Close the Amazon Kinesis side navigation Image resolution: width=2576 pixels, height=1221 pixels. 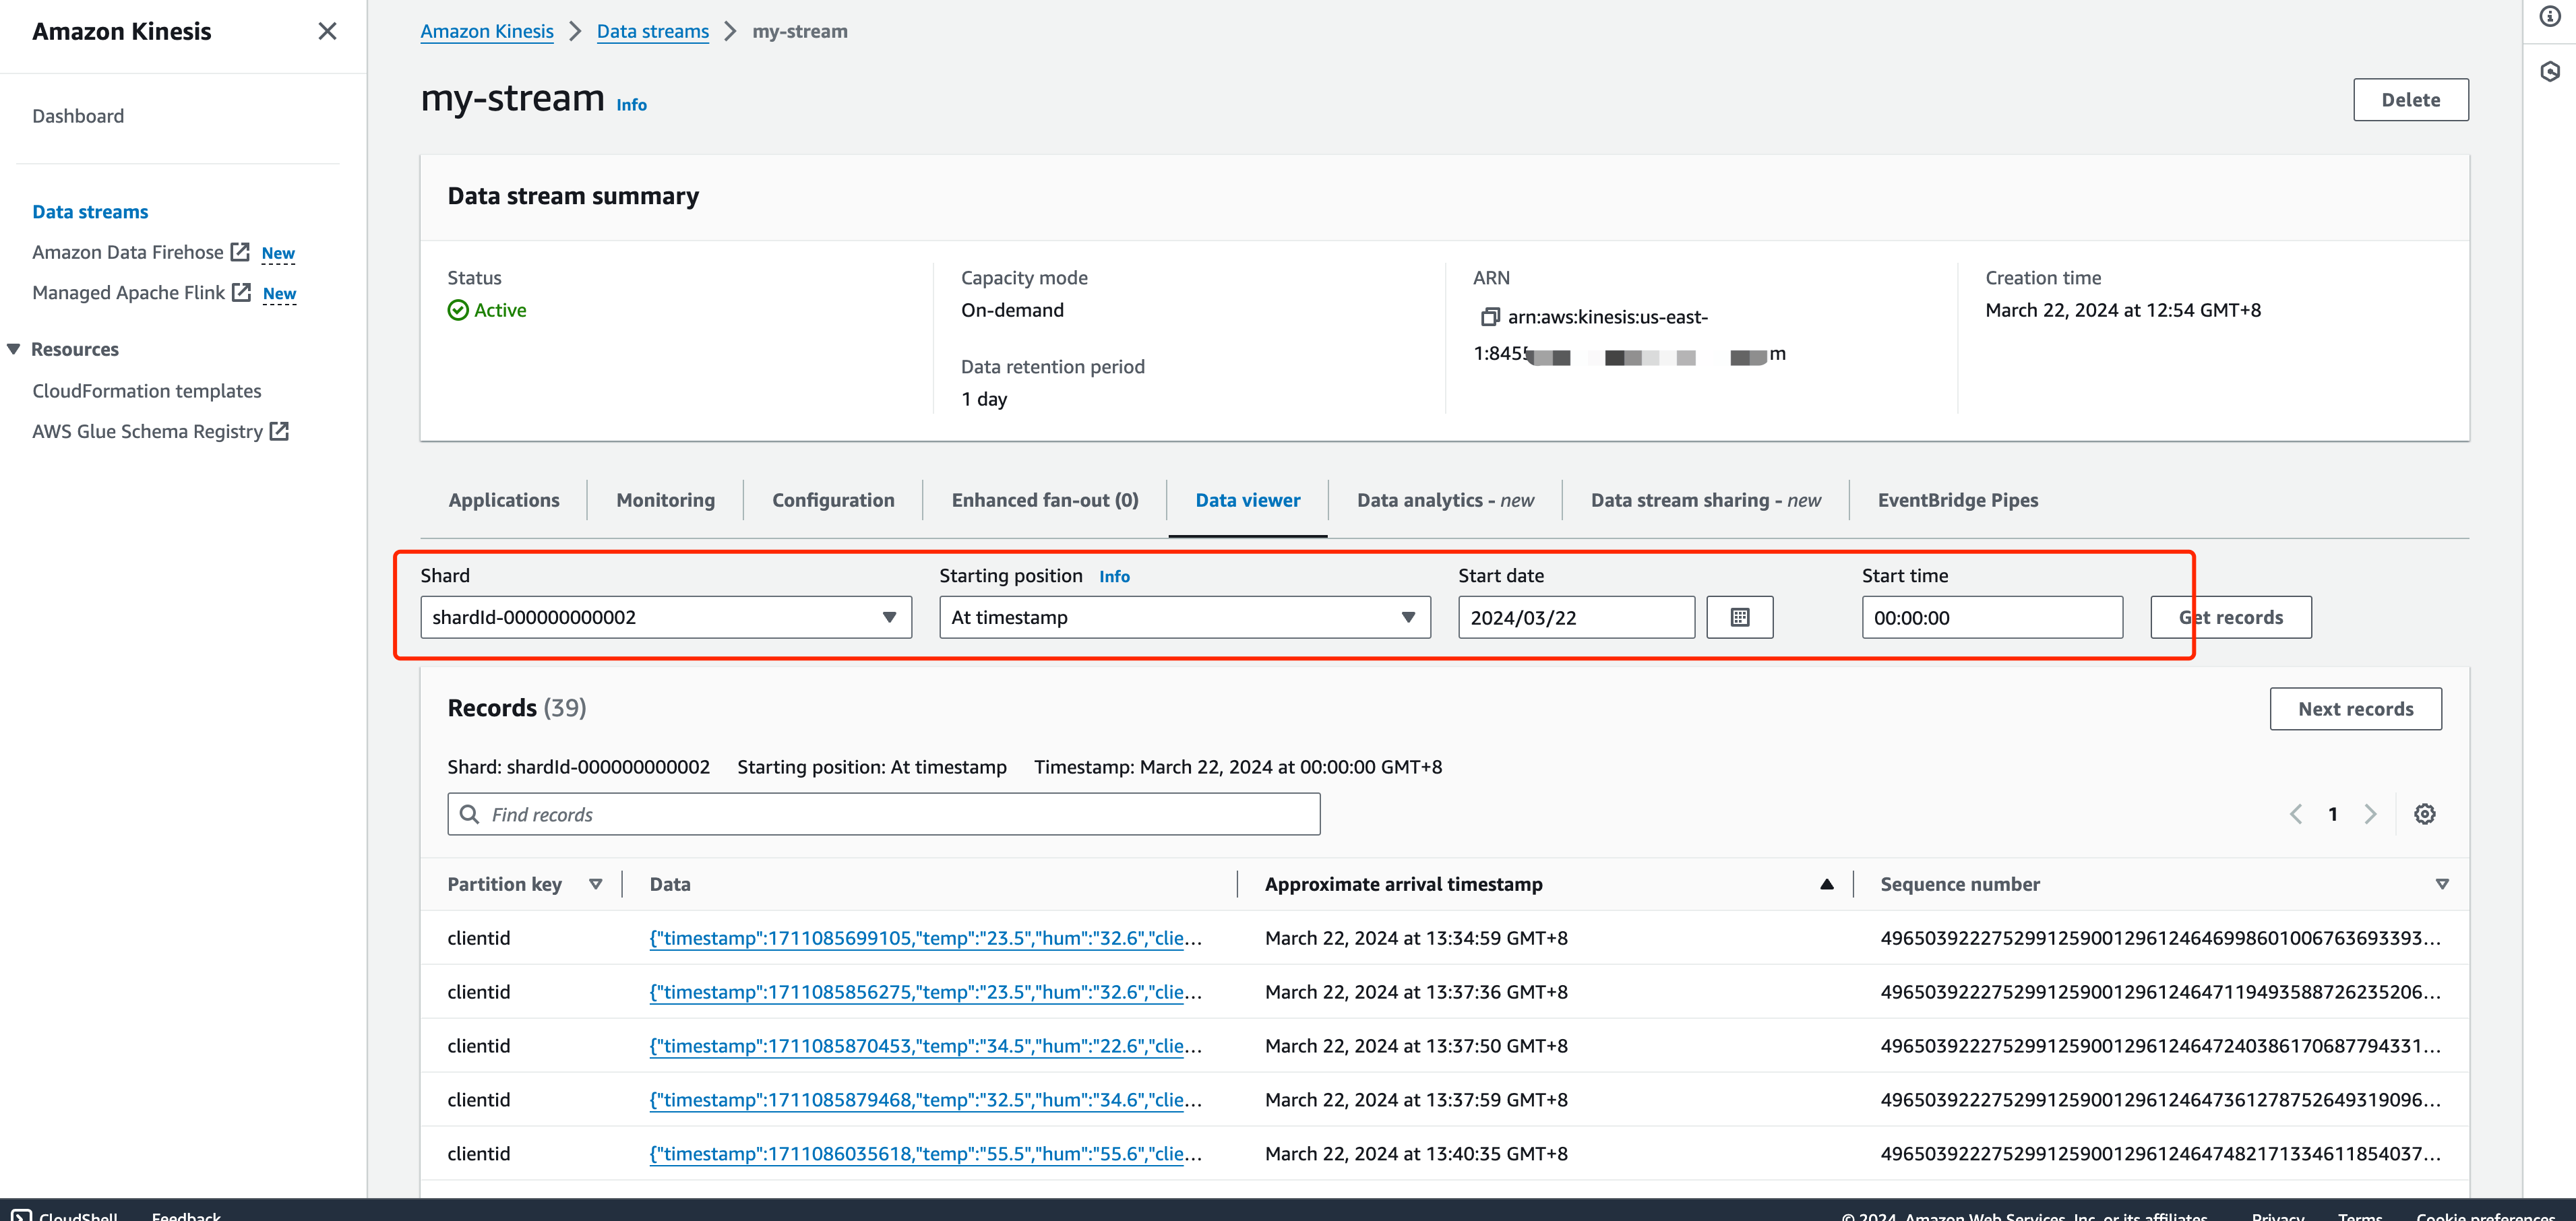tap(327, 31)
